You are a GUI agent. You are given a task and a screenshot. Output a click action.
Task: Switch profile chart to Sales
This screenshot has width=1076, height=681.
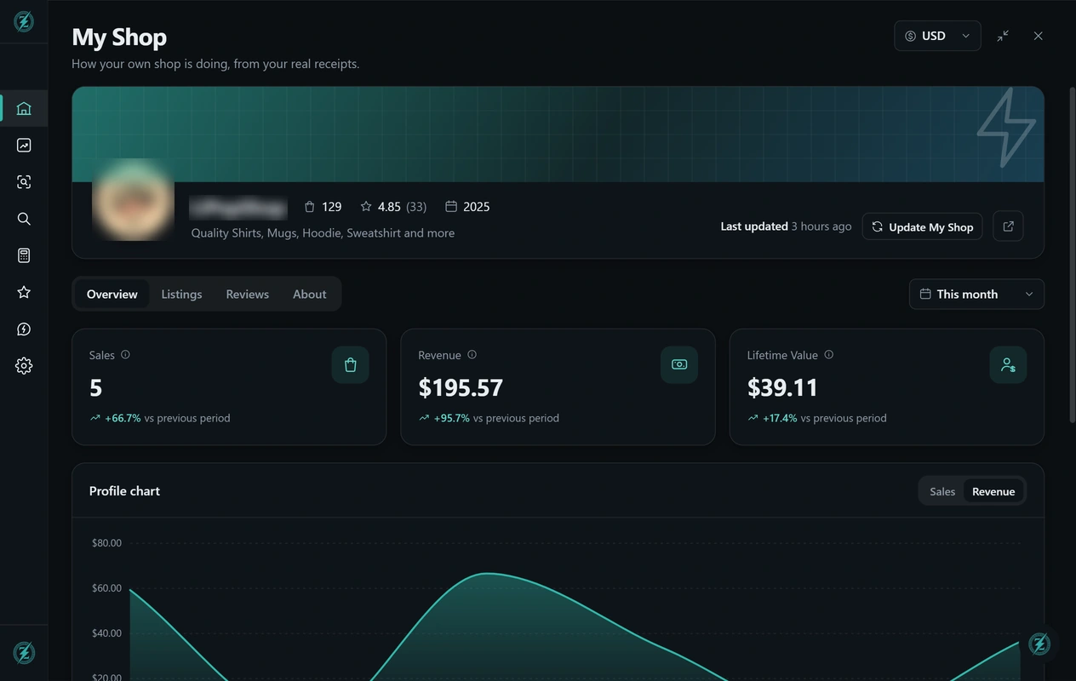point(942,491)
